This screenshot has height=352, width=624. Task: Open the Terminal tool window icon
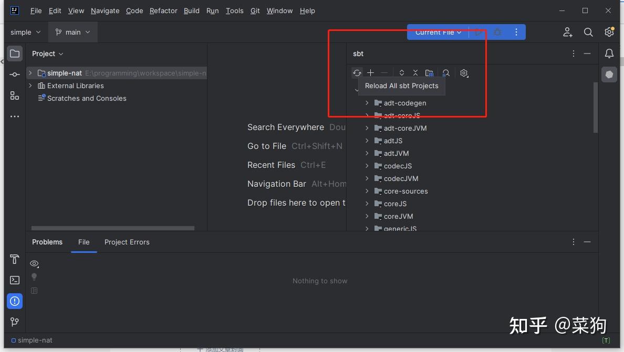[14, 280]
